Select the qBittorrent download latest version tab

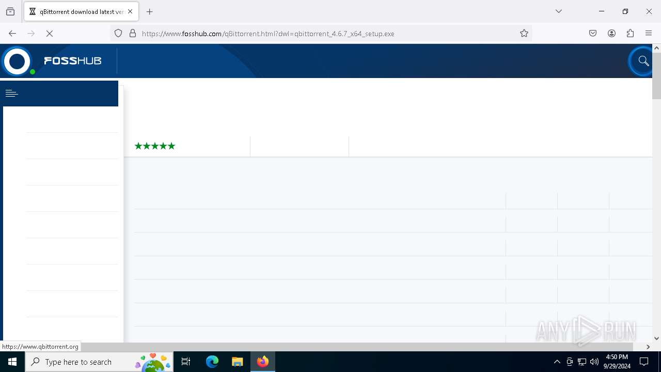[81, 11]
